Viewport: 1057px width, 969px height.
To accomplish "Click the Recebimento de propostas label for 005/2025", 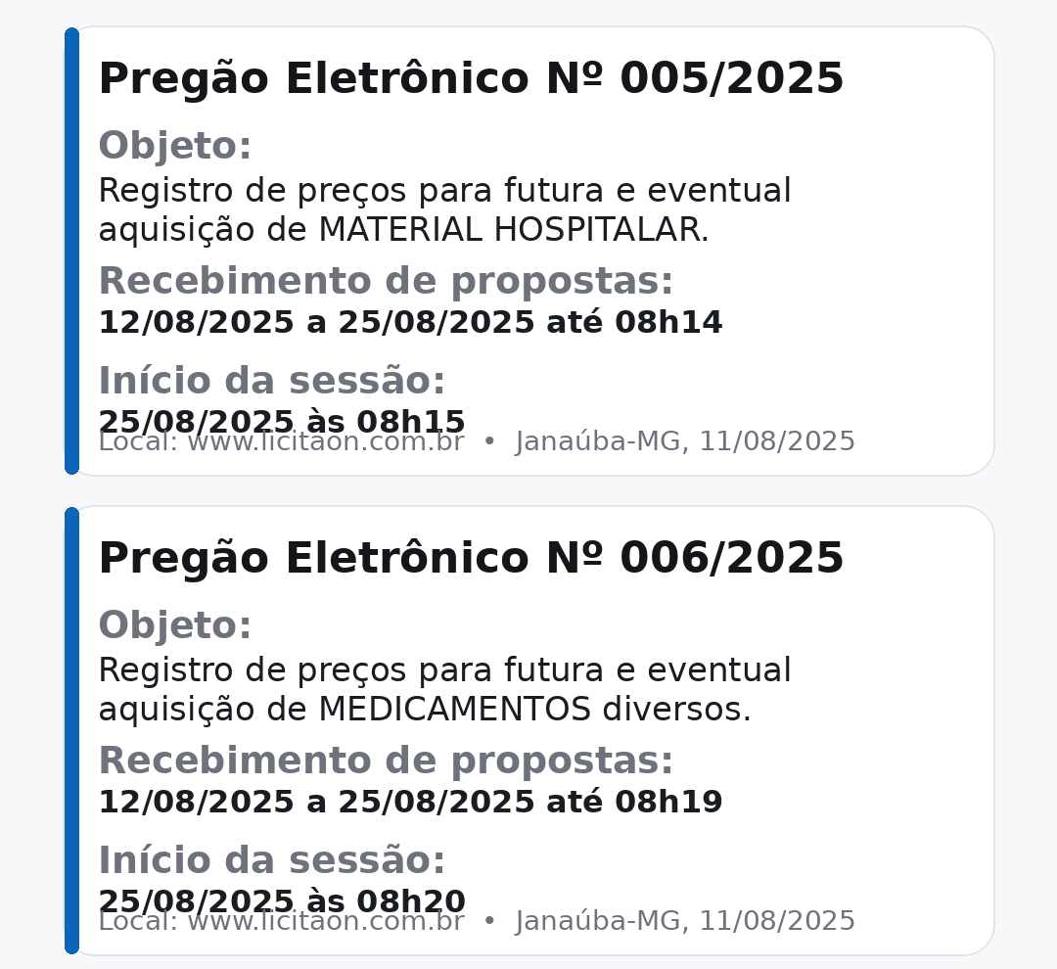I will (386, 281).
